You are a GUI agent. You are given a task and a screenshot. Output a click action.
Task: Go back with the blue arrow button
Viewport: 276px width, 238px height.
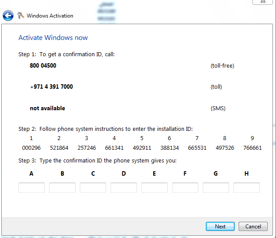8,15
